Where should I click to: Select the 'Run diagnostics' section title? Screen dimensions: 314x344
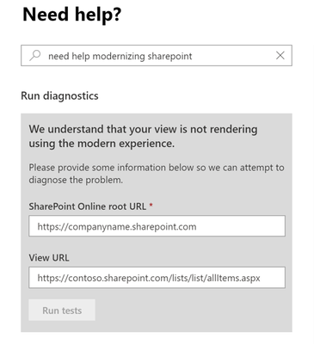(59, 95)
